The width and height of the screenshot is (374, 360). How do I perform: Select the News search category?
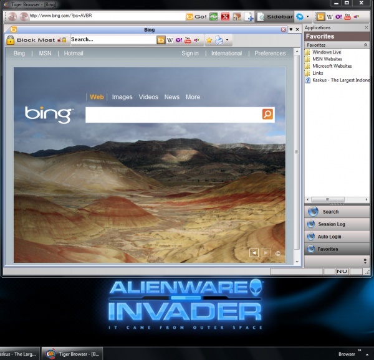172,97
